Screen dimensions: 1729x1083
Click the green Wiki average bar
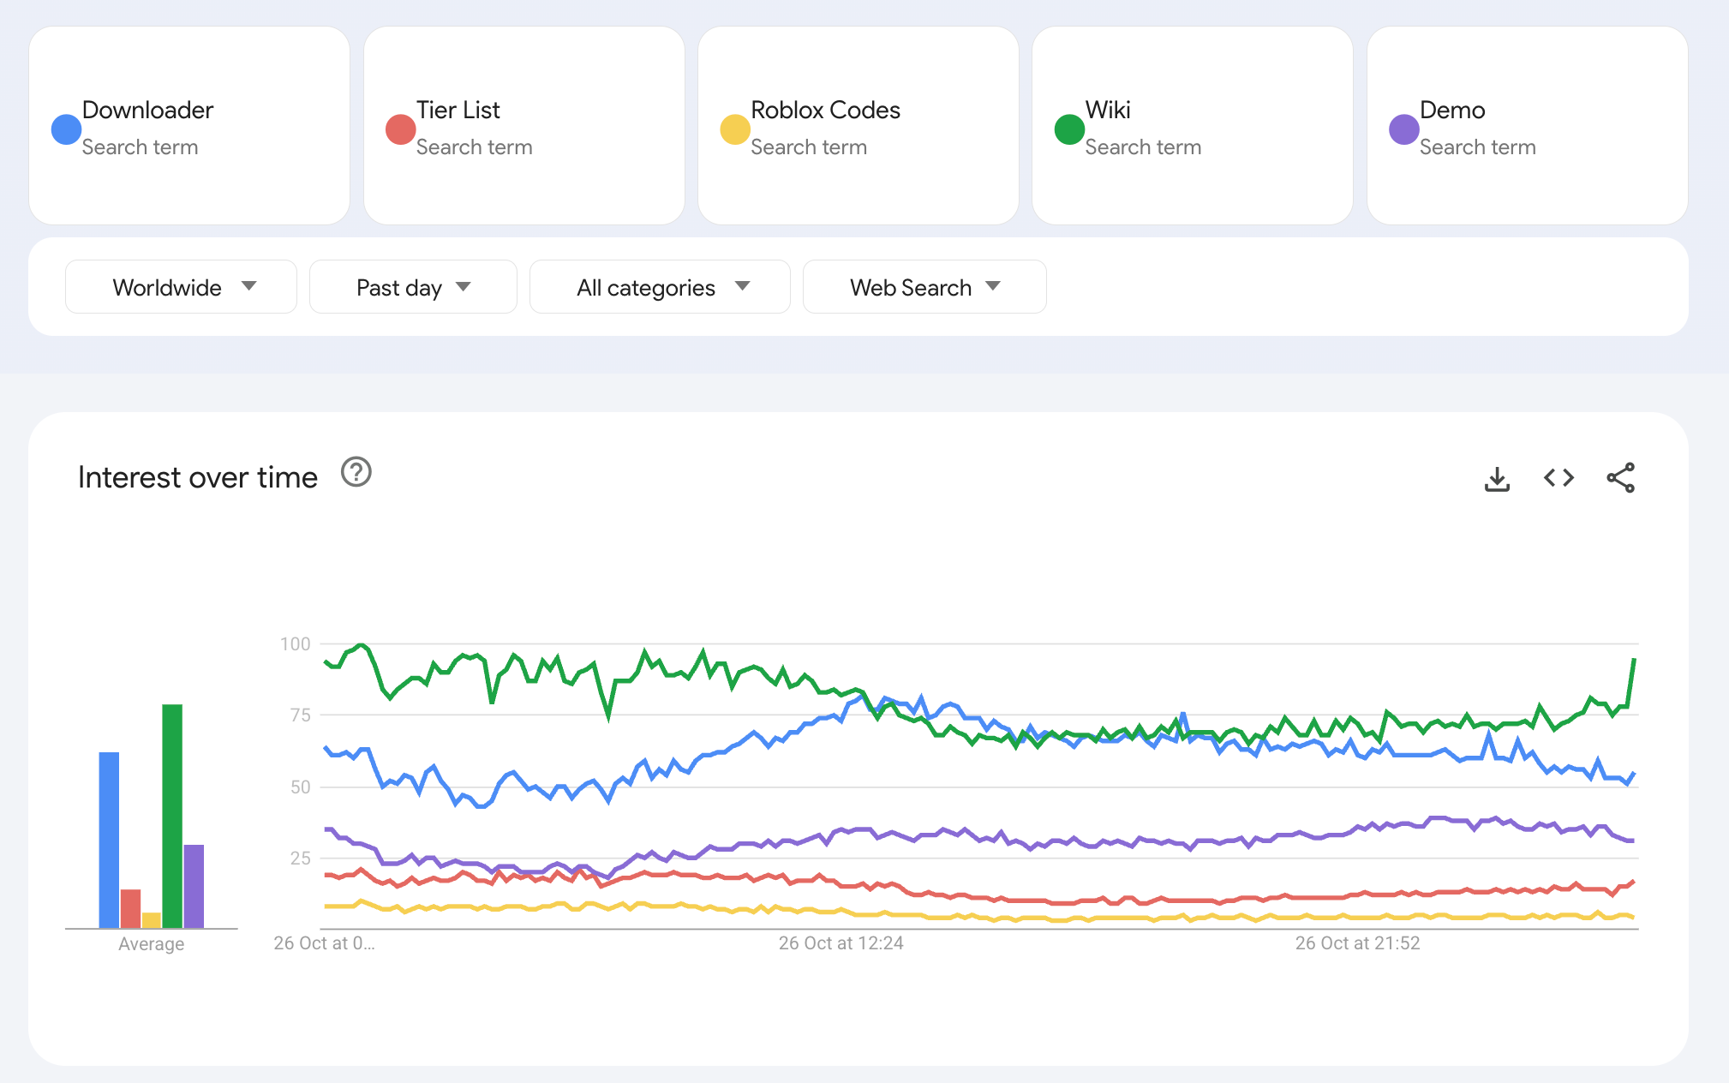click(172, 816)
